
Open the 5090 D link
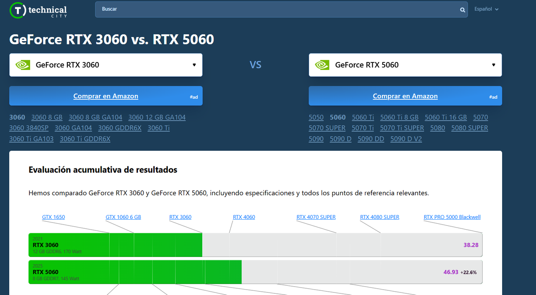341,139
